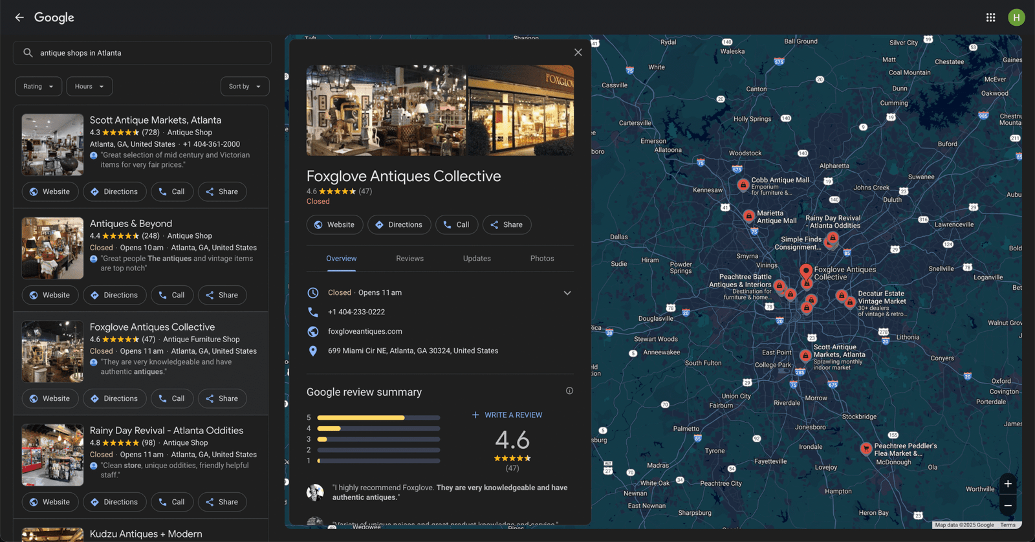Select the 3-star rating bar
Viewport: 1035px width, 542px height.
tap(378, 439)
